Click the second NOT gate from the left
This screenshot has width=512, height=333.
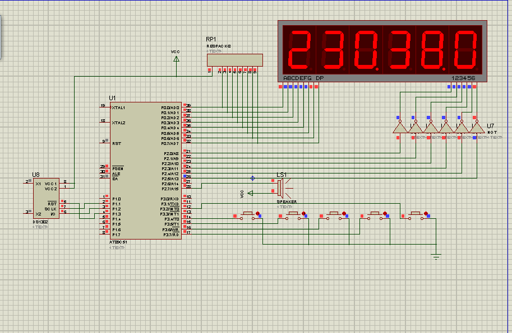click(416, 128)
